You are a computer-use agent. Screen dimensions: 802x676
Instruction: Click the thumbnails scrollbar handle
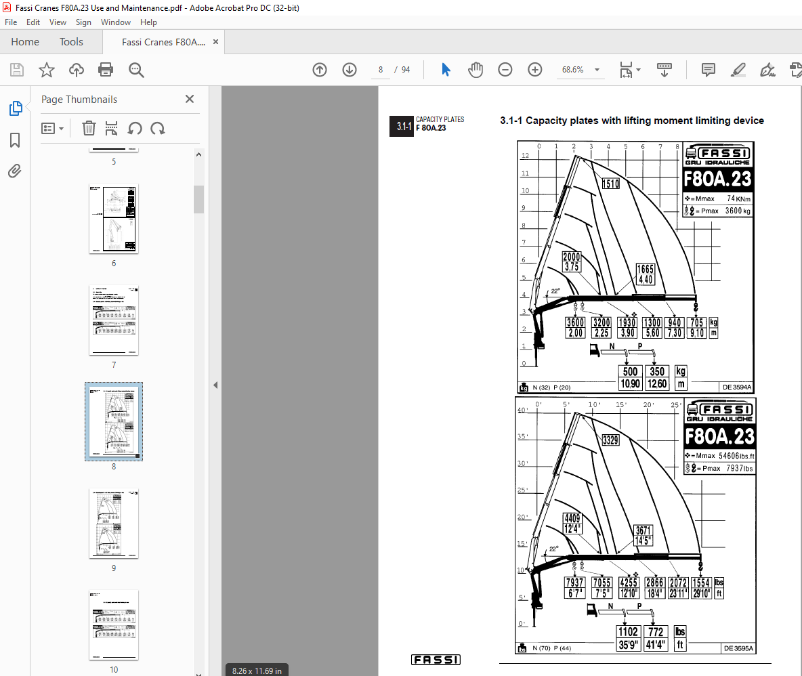tap(199, 199)
